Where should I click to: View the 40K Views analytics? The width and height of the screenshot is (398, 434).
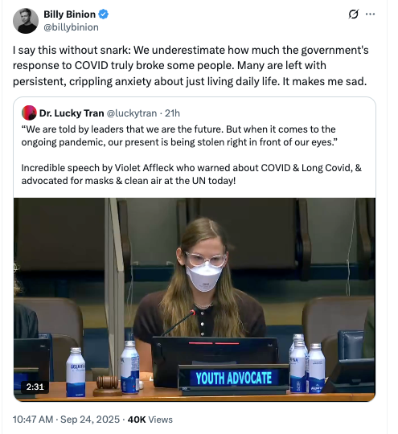point(150,420)
